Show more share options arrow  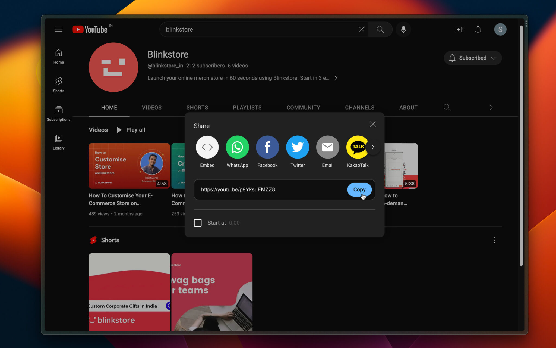(373, 147)
